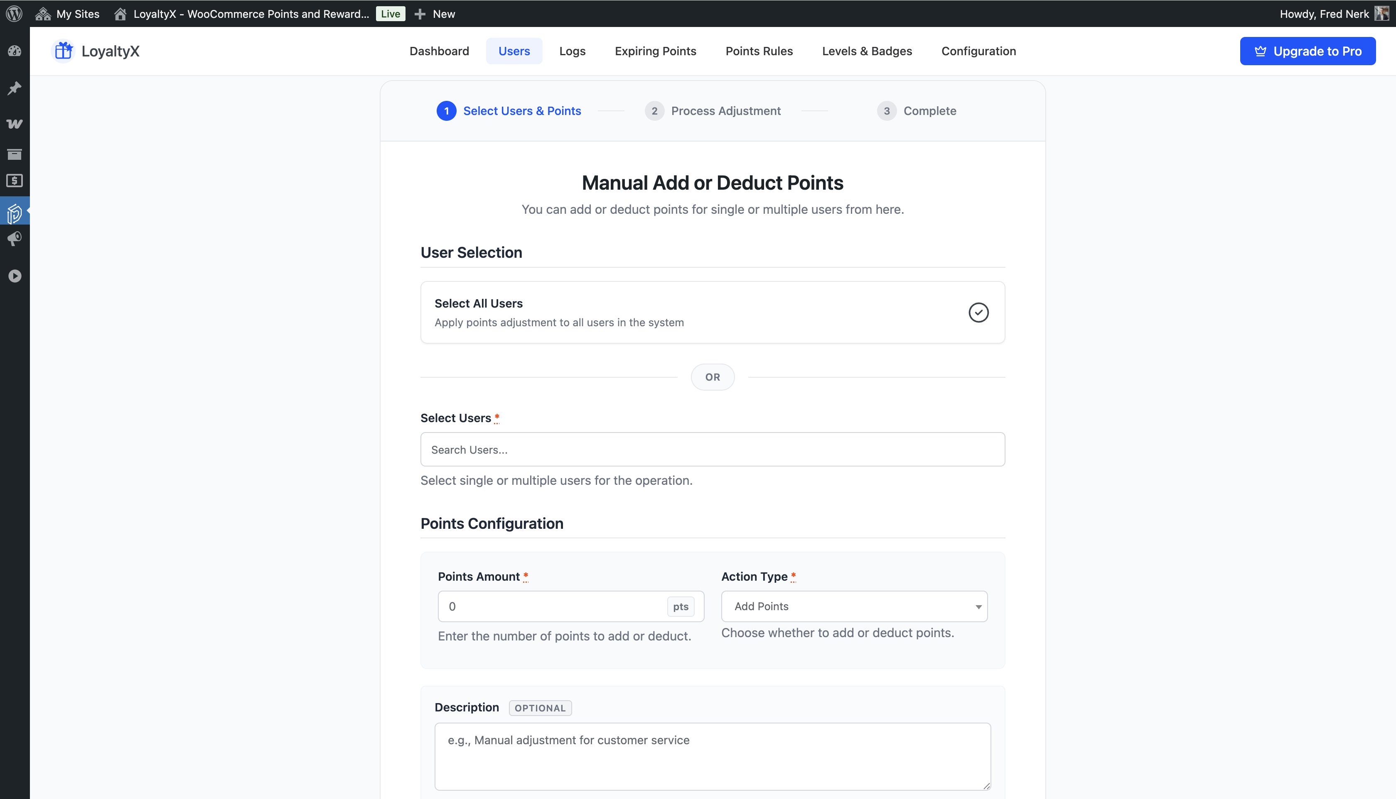
Task: Toggle the Select All Users checkmark
Action: 978,312
